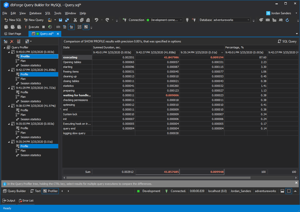Click the horizontal scrollbar of the results grid
Screen dimensions: 300x212
pos(158,178)
